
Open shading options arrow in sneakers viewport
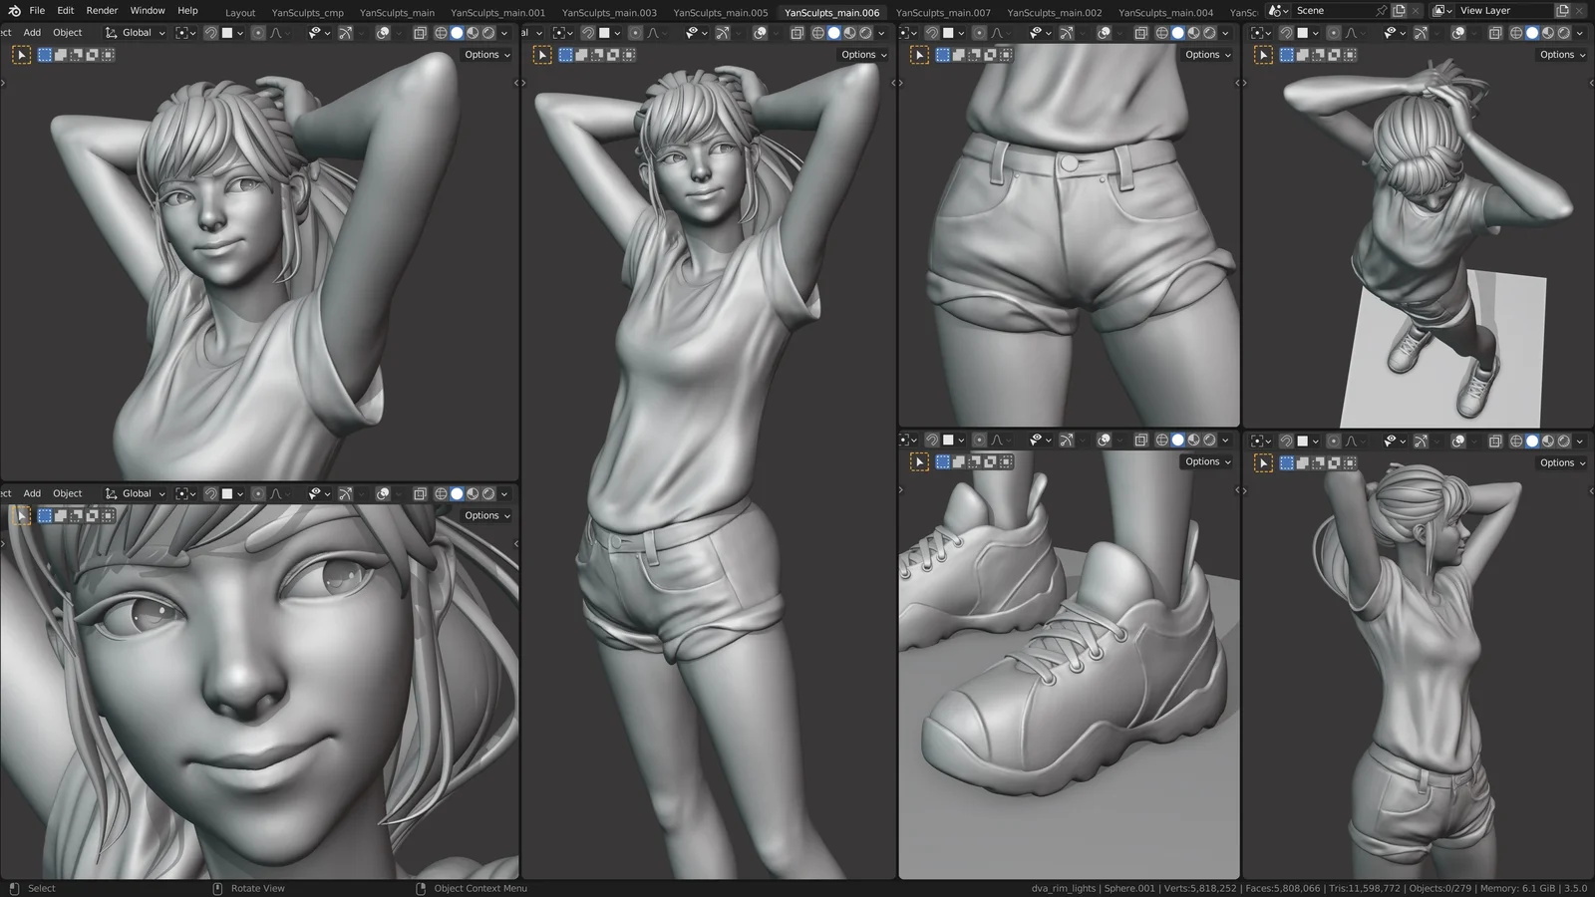click(x=1226, y=440)
